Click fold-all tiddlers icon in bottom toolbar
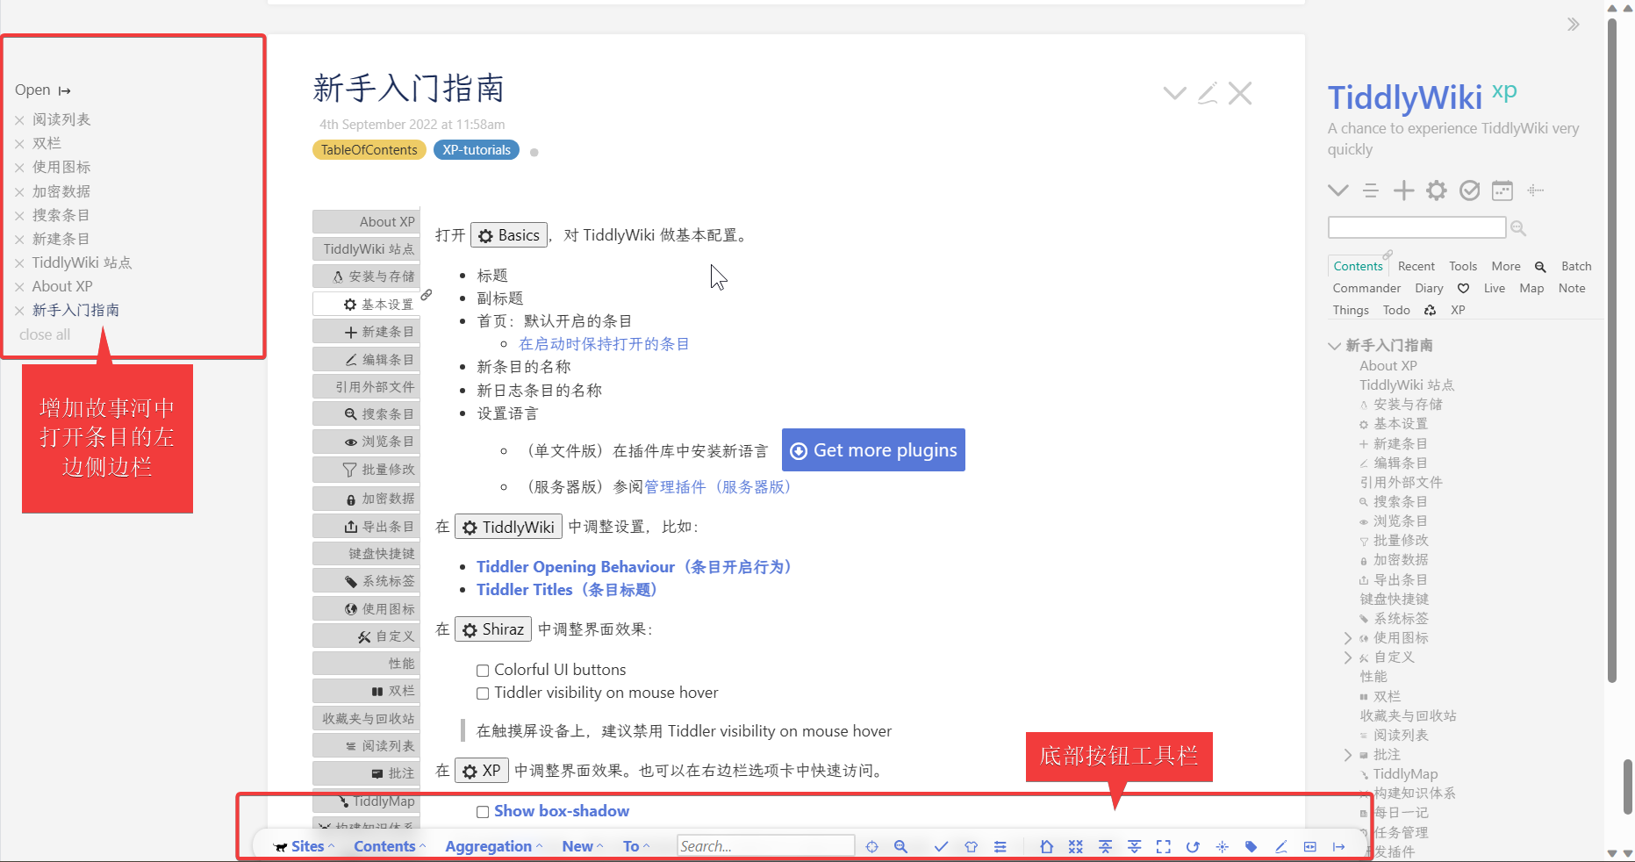 1105,846
